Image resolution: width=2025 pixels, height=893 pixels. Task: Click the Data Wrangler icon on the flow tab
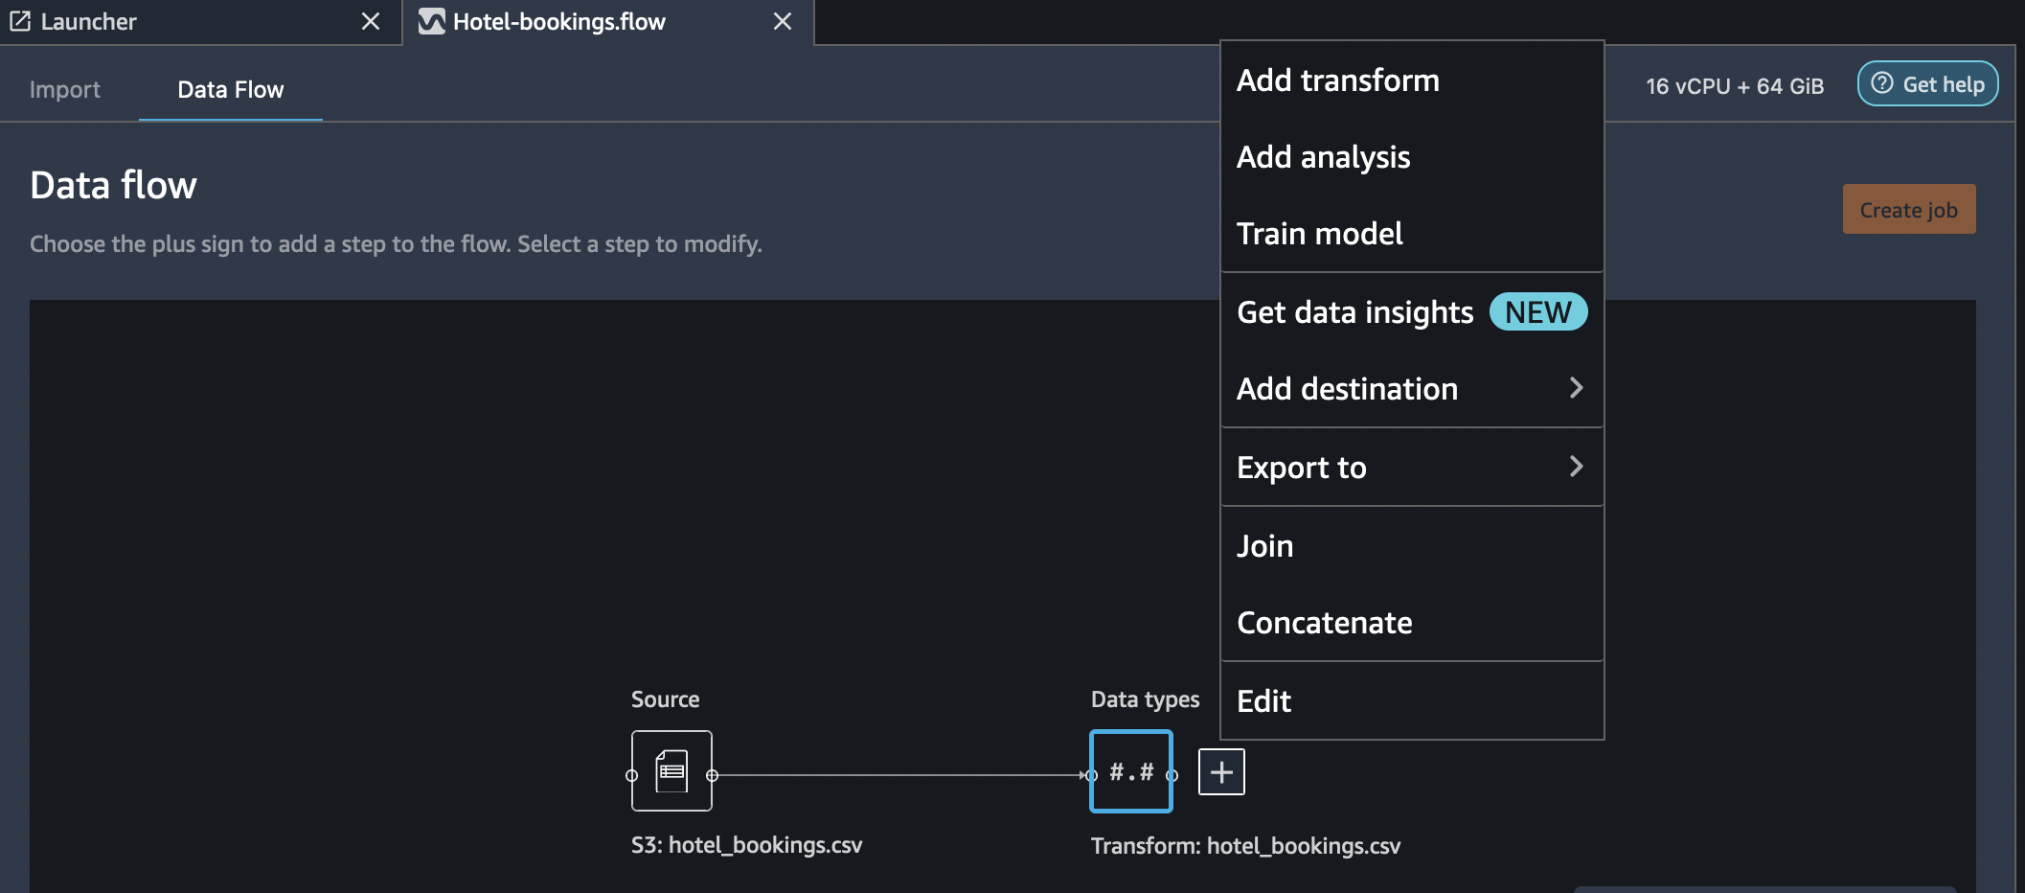click(x=432, y=21)
